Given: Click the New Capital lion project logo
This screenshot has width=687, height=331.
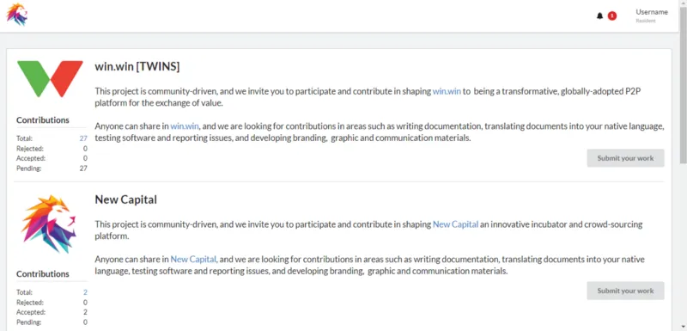Looking at the screenshot, I should click(49, 224).
